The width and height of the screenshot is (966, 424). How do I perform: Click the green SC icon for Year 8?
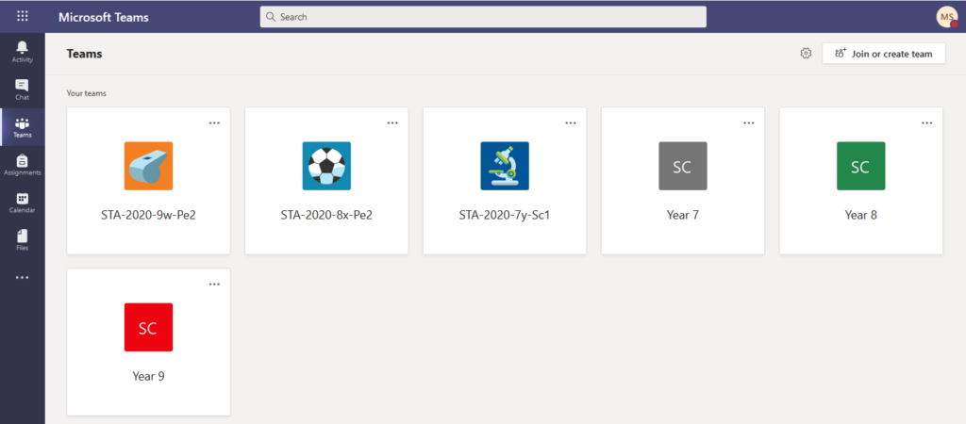pyautogui.click(x=860, y=166)
